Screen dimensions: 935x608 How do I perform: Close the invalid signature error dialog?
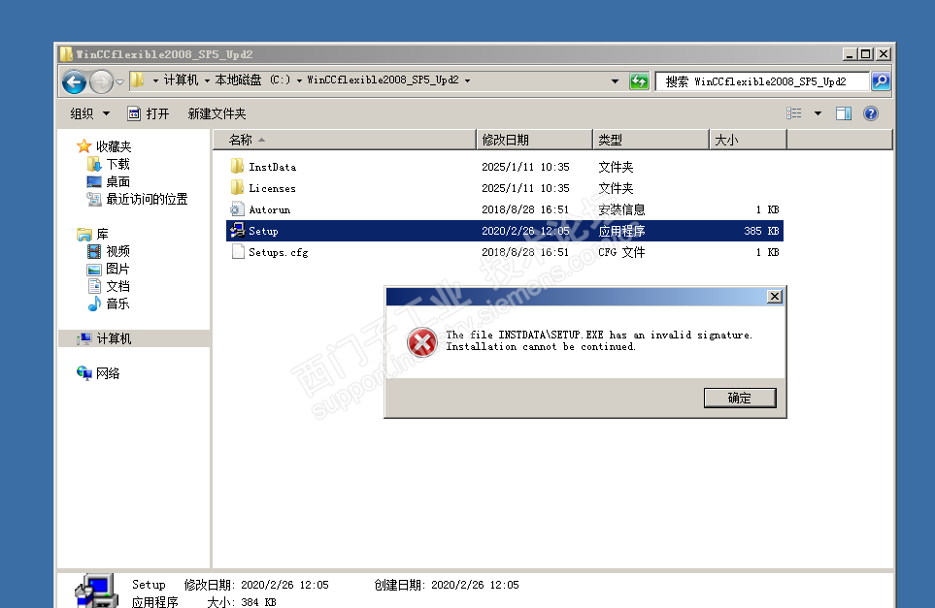775,297
